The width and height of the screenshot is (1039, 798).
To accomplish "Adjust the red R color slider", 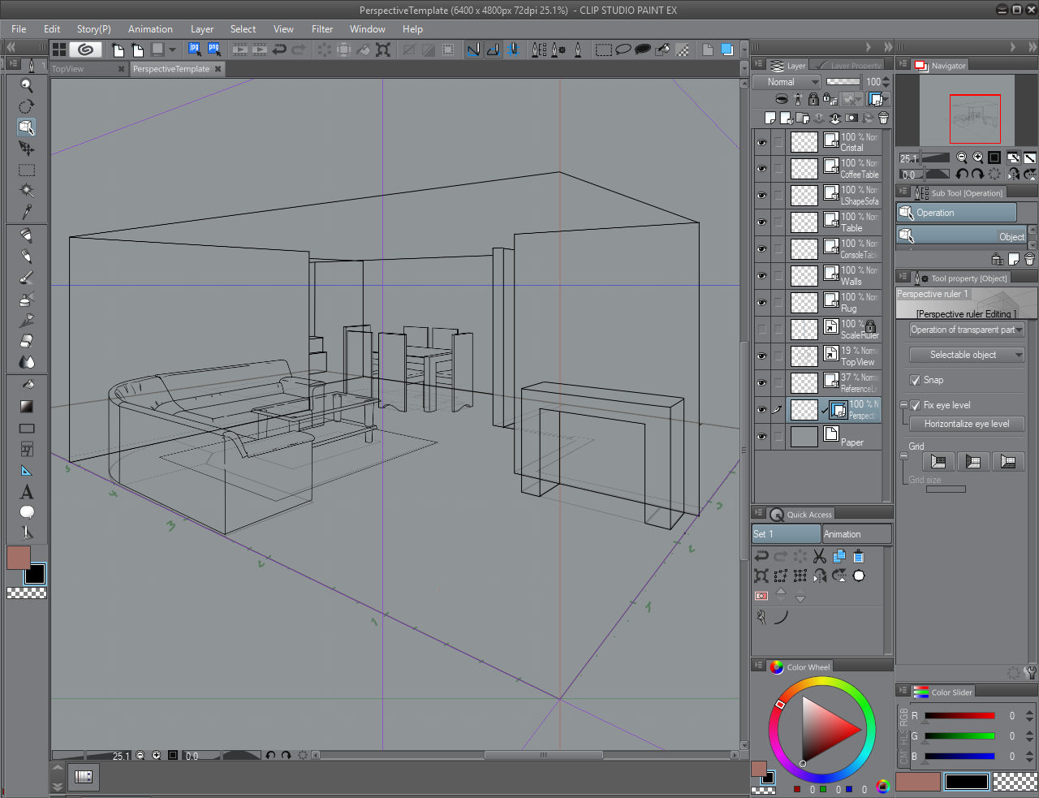I will click(959, 716).
